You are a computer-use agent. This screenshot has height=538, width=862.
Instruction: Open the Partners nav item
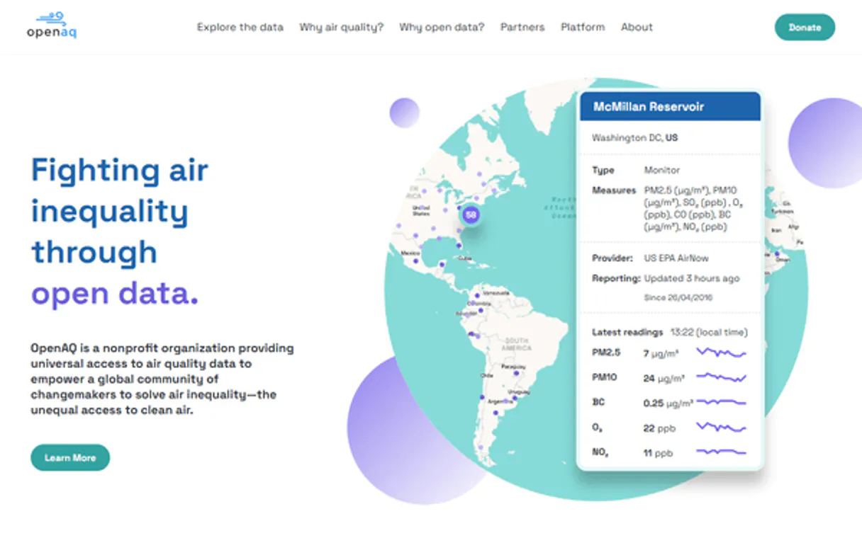[x=522, y=27]
